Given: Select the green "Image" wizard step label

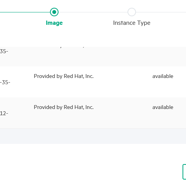Looking at the screenshot, I should 54,23.
